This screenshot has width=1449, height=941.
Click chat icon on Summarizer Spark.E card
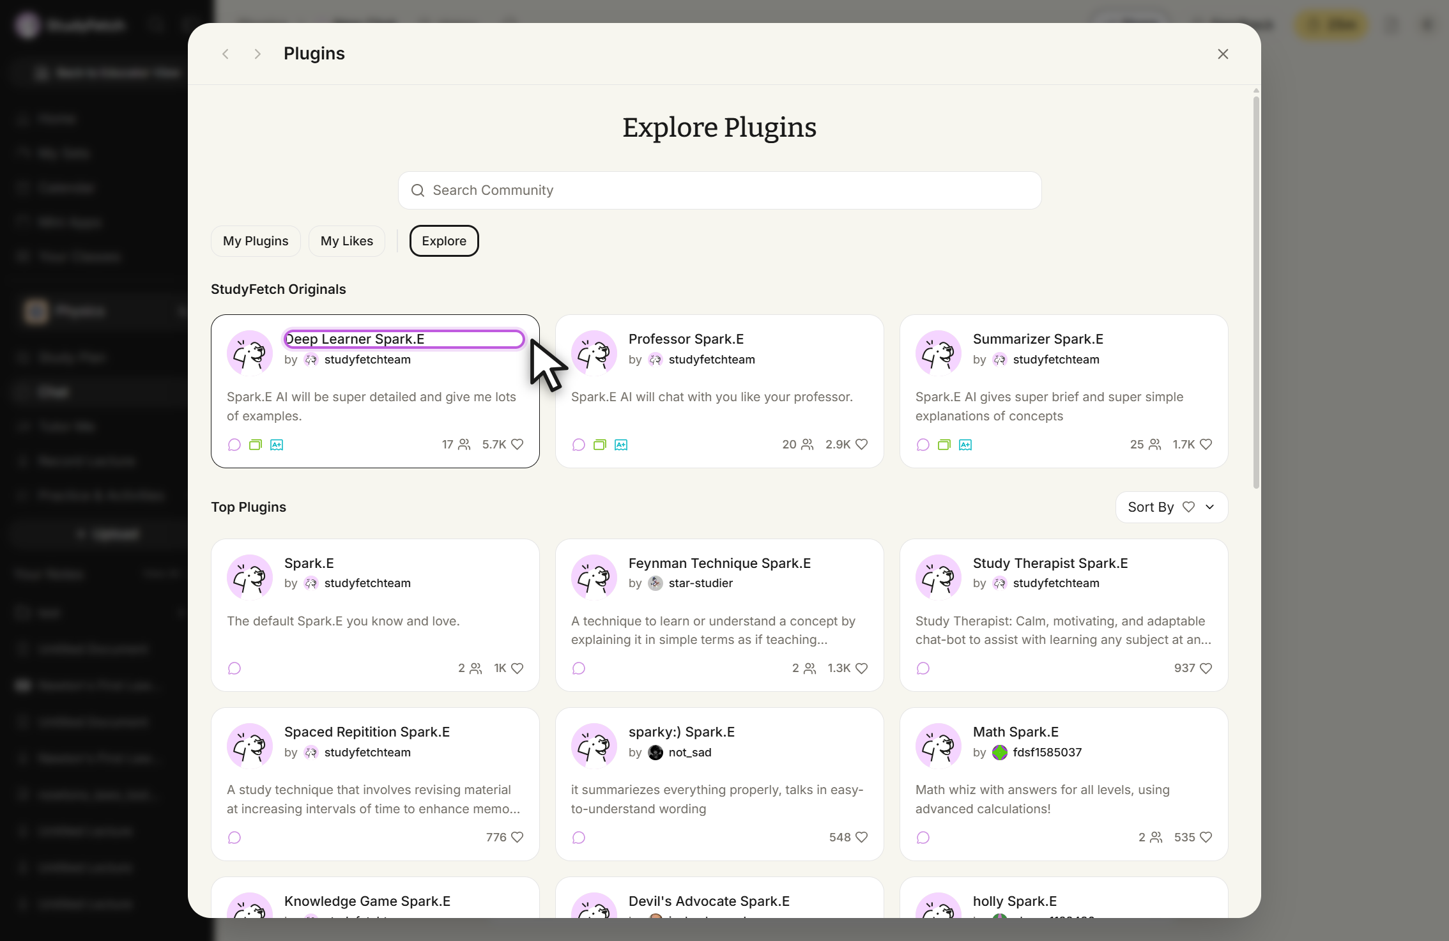(923, 445)
